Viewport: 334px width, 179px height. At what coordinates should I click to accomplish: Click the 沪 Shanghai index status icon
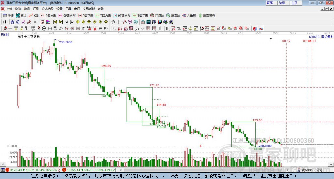click(x=8, y=170)
